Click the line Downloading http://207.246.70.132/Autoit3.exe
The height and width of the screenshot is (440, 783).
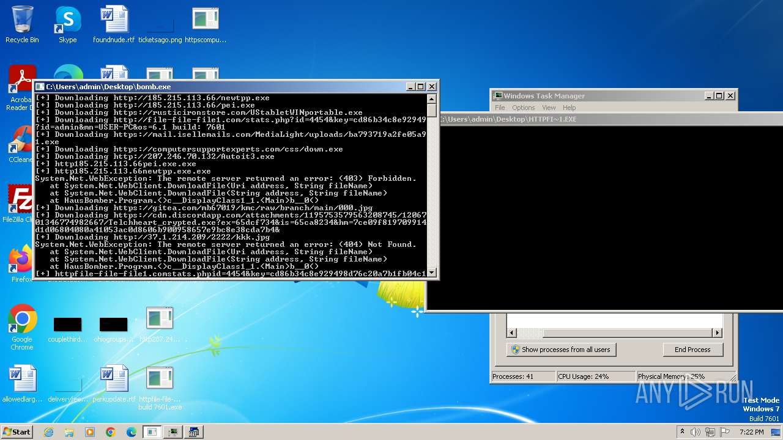(155, 156)
